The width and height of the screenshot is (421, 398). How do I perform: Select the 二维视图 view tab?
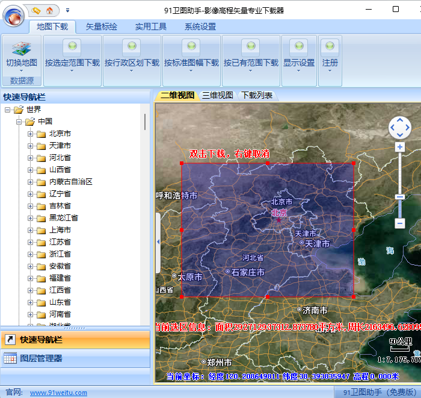[x=177, y=95]
